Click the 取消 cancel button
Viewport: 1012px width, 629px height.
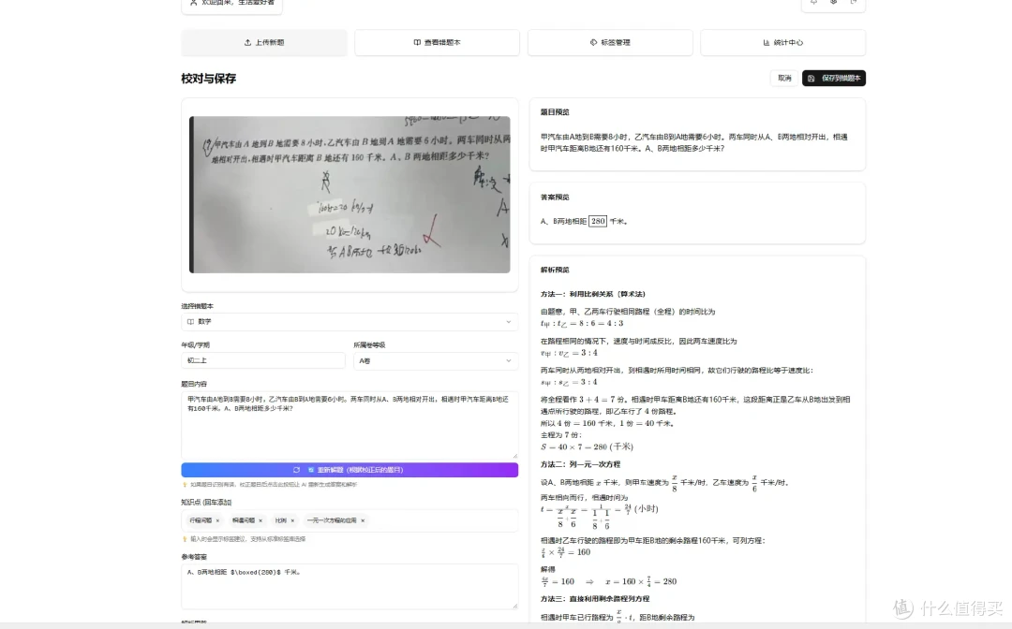[784, 78]
